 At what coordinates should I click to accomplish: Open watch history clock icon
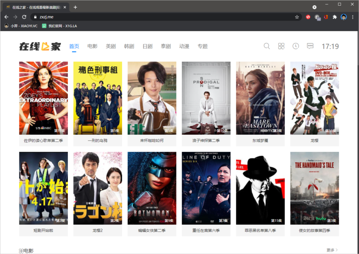pos(296,46)
